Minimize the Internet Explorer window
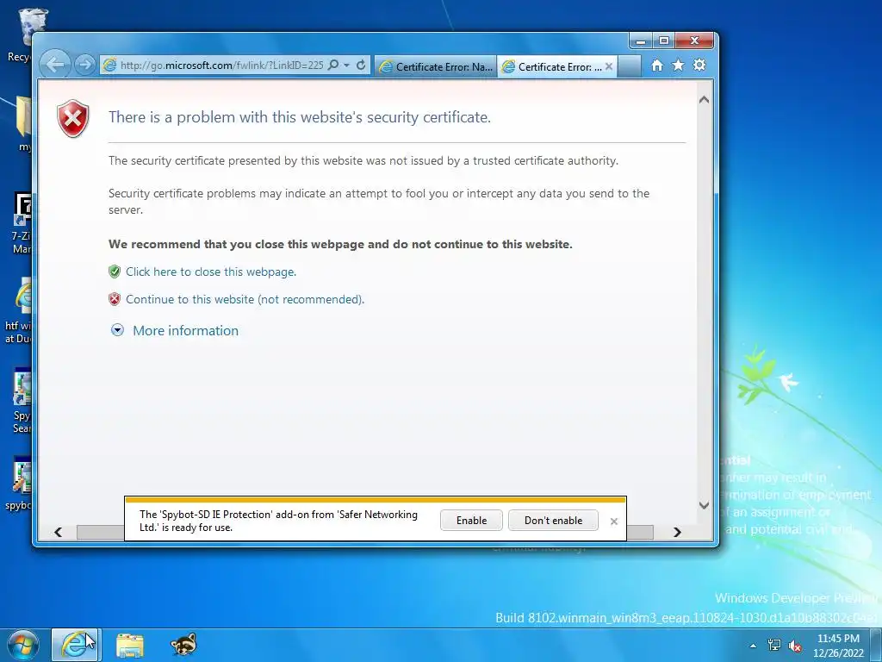The height and width of the screenshot is (662, 882). tap(640, 41)
